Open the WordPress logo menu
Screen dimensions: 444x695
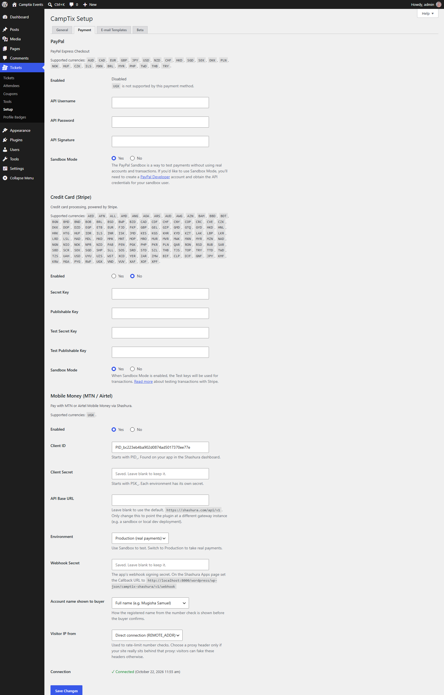tap(5, 4)
